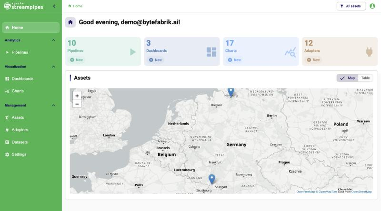Image resolution: width=381 pixels, height=211 pixels.
Task: Open the OpenStreetMap attribution link
Action: pyautogui.click(x=361, y=192)
